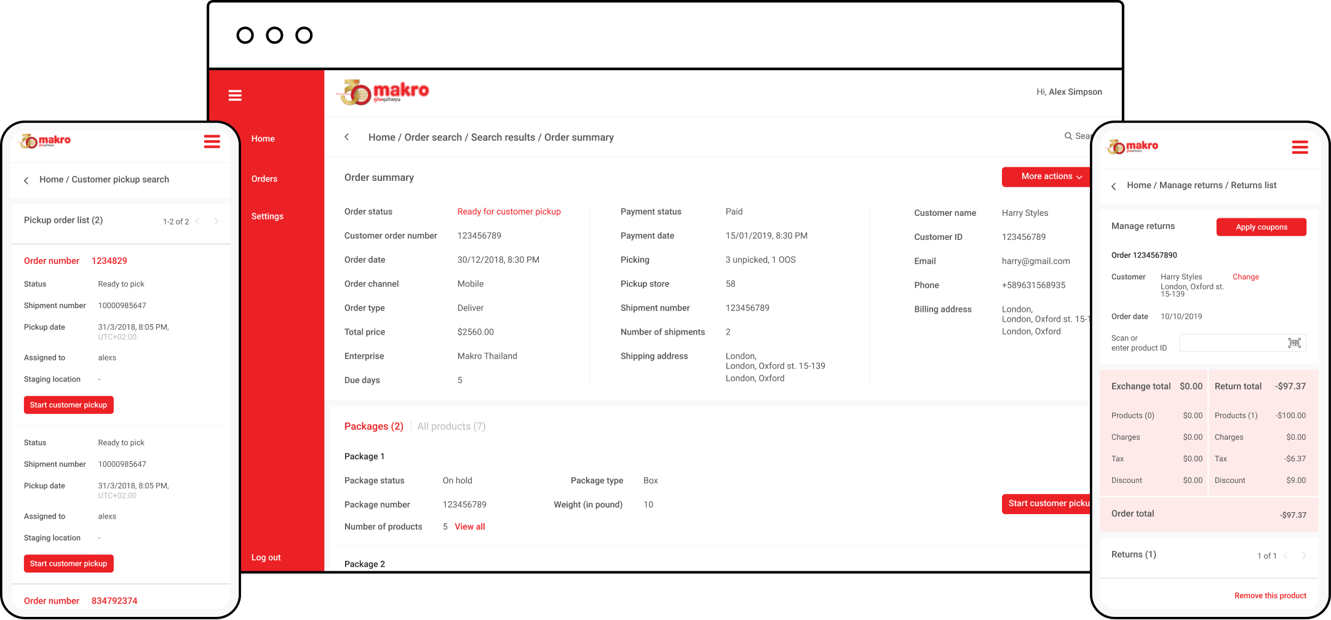
Task: Click the barcode scanner icon in the product field
Action: click(x=1295, y=343)
